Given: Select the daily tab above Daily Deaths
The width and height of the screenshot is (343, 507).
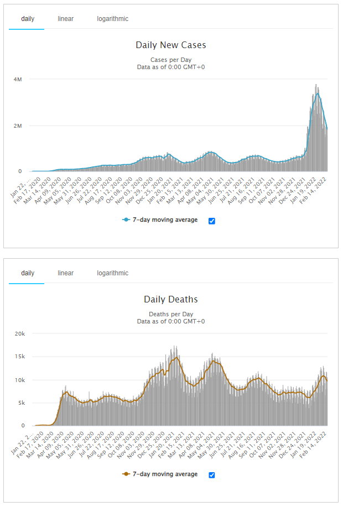Looking at the screenshot, I should coord(28,273).
